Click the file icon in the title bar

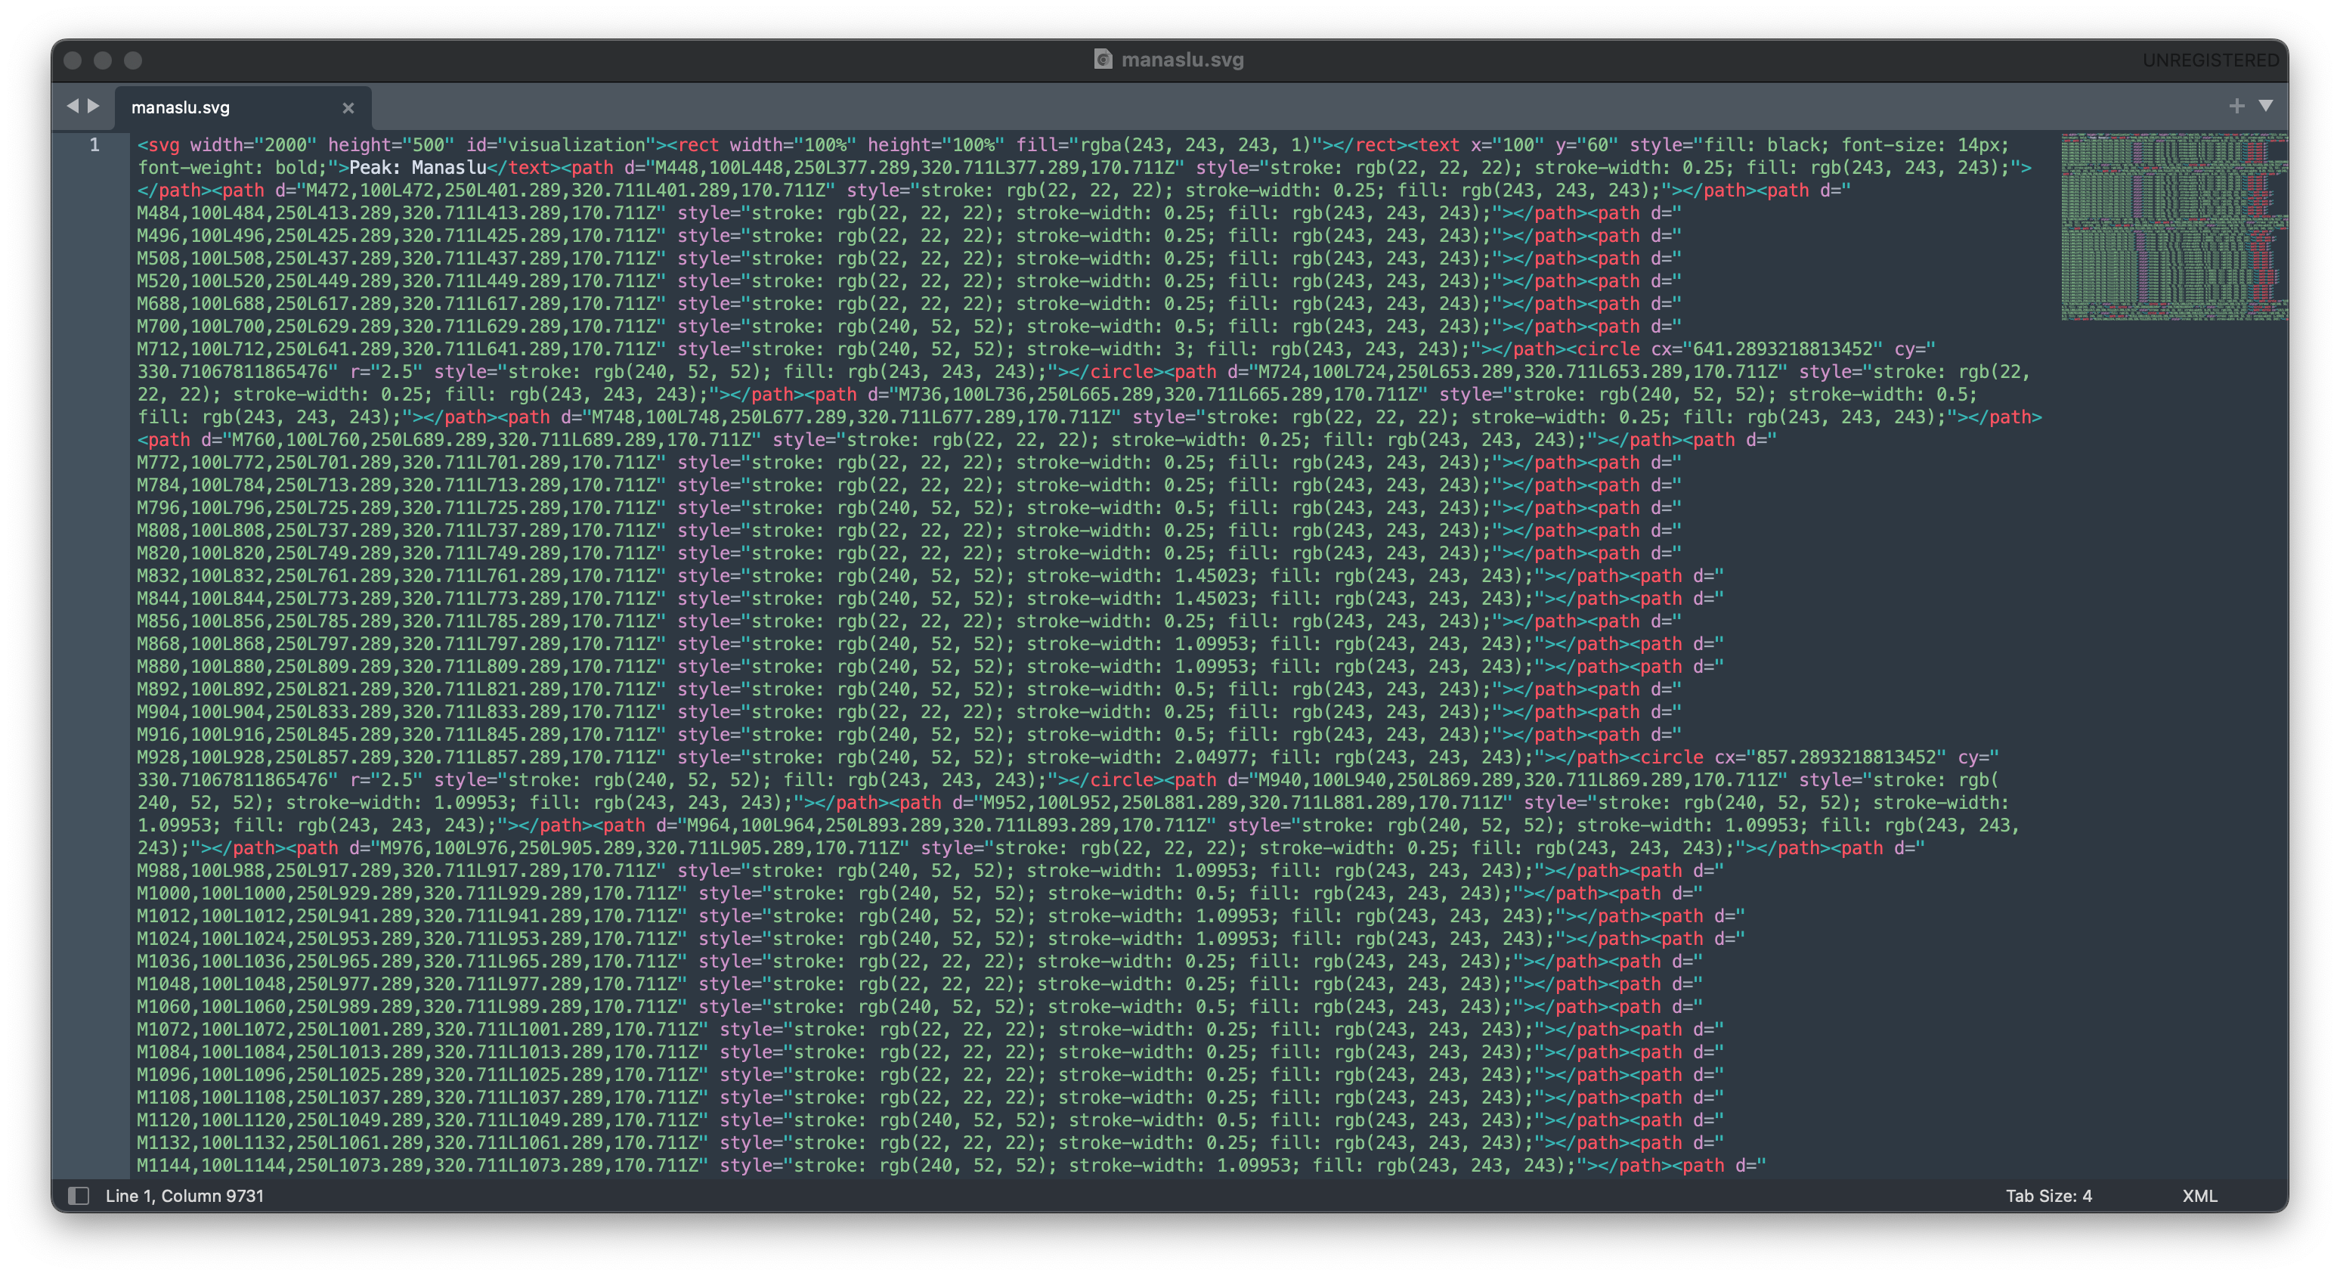1103,60
